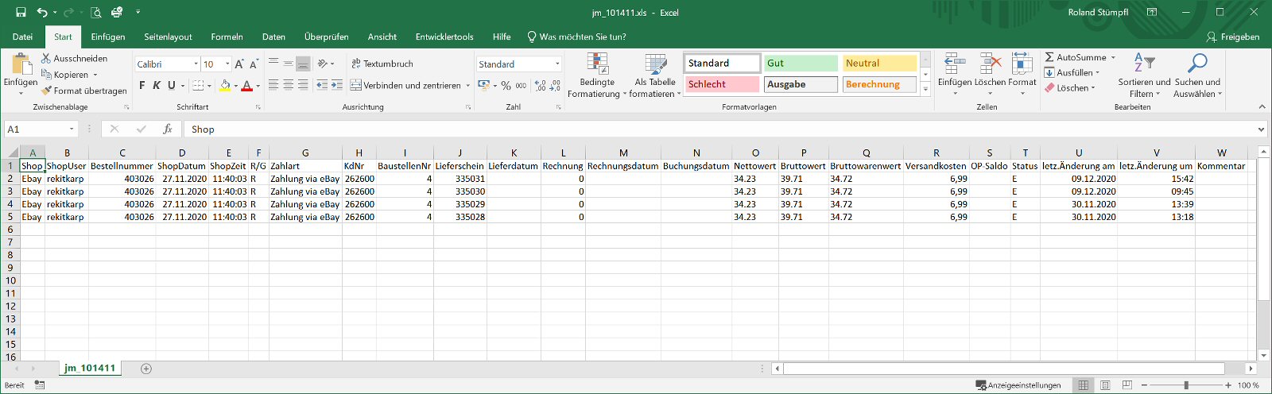Click the increase decimal places icon
The width and height of the screenshot is (1272, 394).
pos(541,85)
